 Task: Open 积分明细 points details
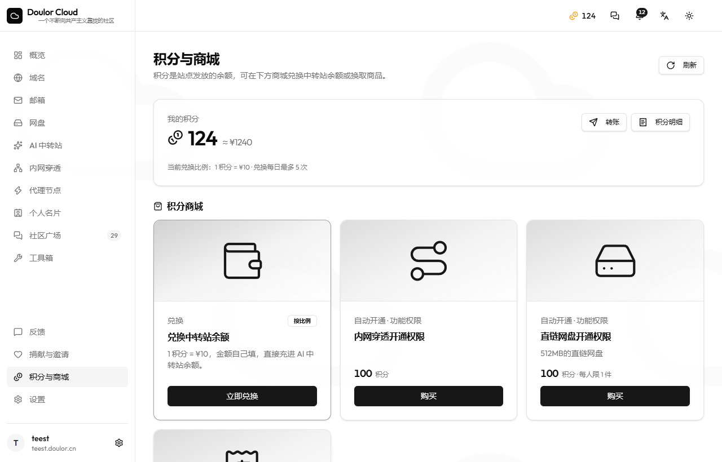point(661,122)
